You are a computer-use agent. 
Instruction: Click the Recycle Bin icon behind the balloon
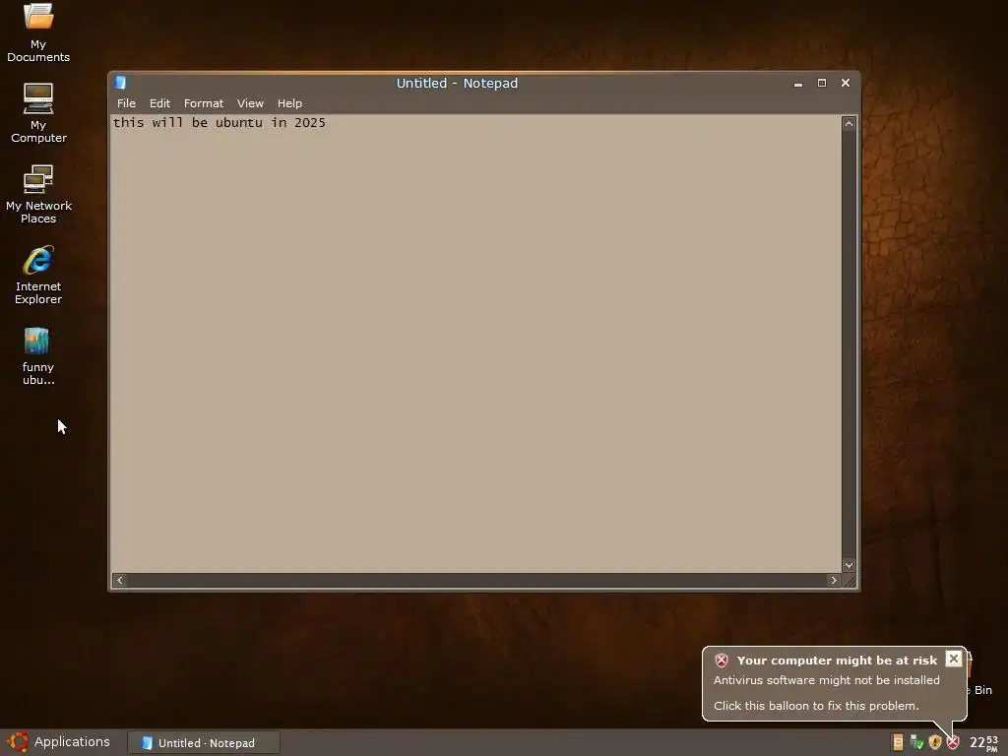(x=978, y=675)
